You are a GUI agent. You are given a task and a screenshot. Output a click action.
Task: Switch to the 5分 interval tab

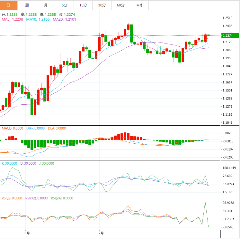pos(64,5)
